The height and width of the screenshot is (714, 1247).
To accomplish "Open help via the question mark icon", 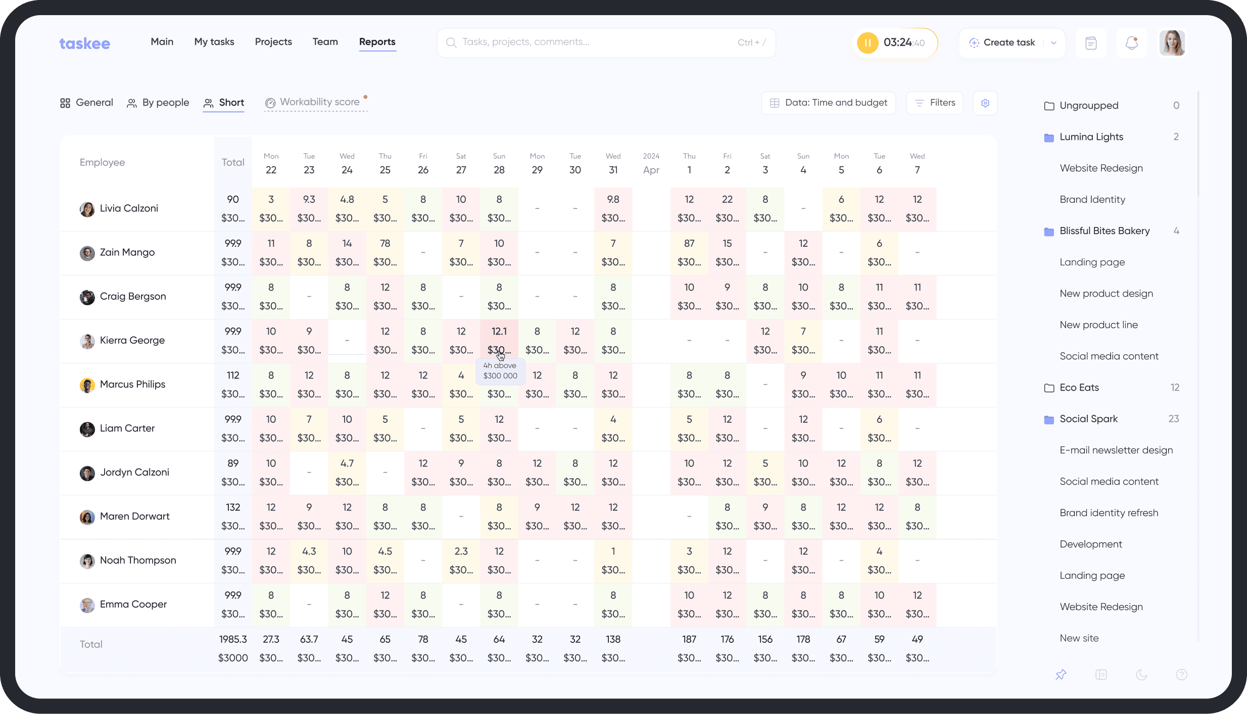I will click(x=1182, y=675).
